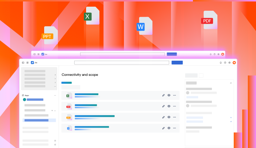Expand the first sidebar item chevron
256x148 pixels.
55,75
